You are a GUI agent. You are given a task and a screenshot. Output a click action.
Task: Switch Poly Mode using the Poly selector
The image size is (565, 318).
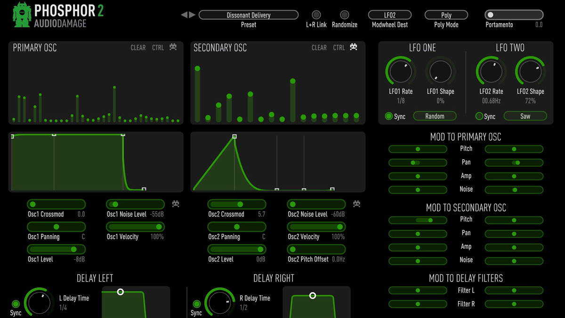(446, 15)
